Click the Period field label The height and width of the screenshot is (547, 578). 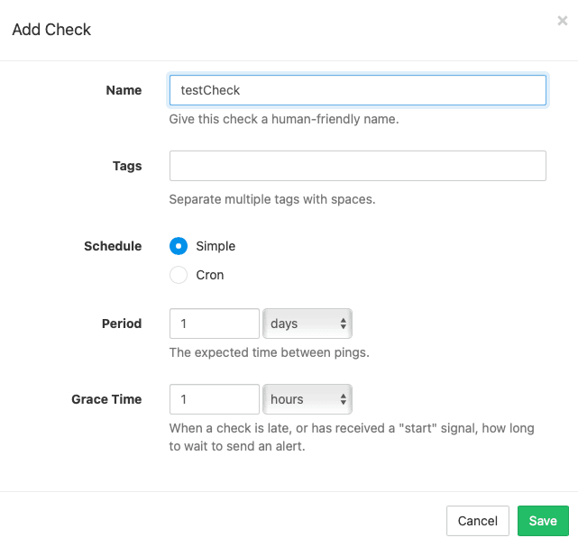(x=122, y=324)
